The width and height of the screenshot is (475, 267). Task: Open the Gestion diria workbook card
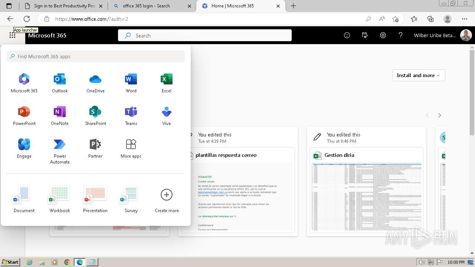pyautogui.click(x=366, y=181)
